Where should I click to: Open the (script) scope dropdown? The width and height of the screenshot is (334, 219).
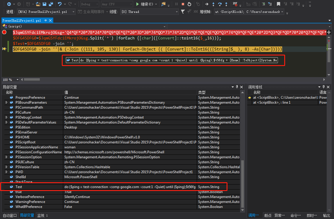(x=85, y=26)
